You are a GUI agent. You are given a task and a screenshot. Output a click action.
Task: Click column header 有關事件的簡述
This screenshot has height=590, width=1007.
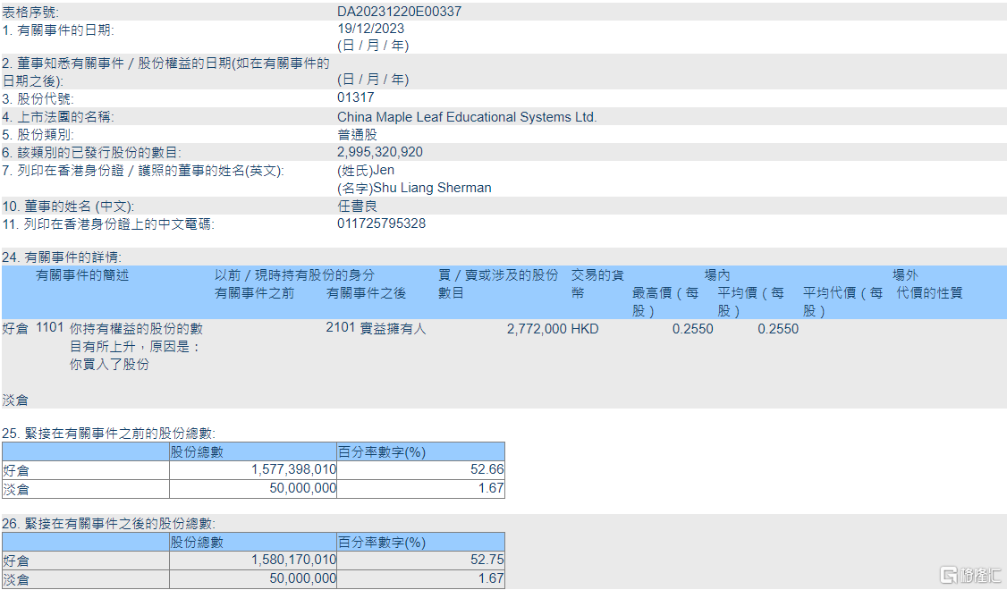[x=82, y=275]
